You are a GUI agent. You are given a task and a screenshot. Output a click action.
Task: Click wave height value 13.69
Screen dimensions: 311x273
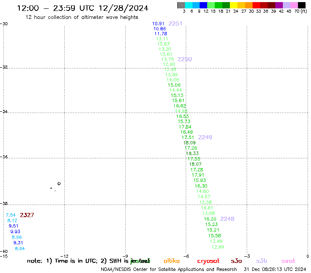(171, 75)
